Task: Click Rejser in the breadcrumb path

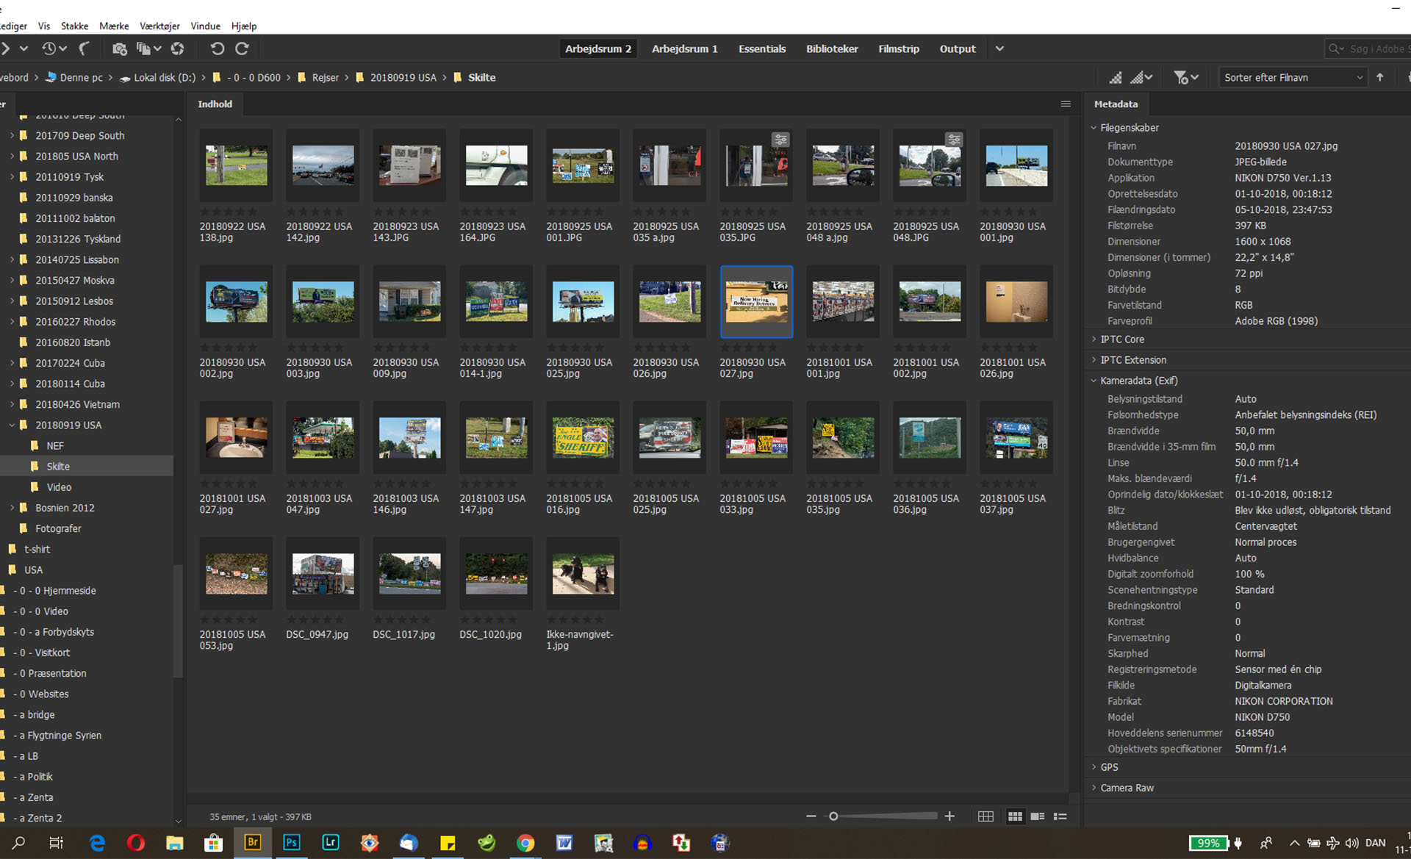Action: click(325, 77)
